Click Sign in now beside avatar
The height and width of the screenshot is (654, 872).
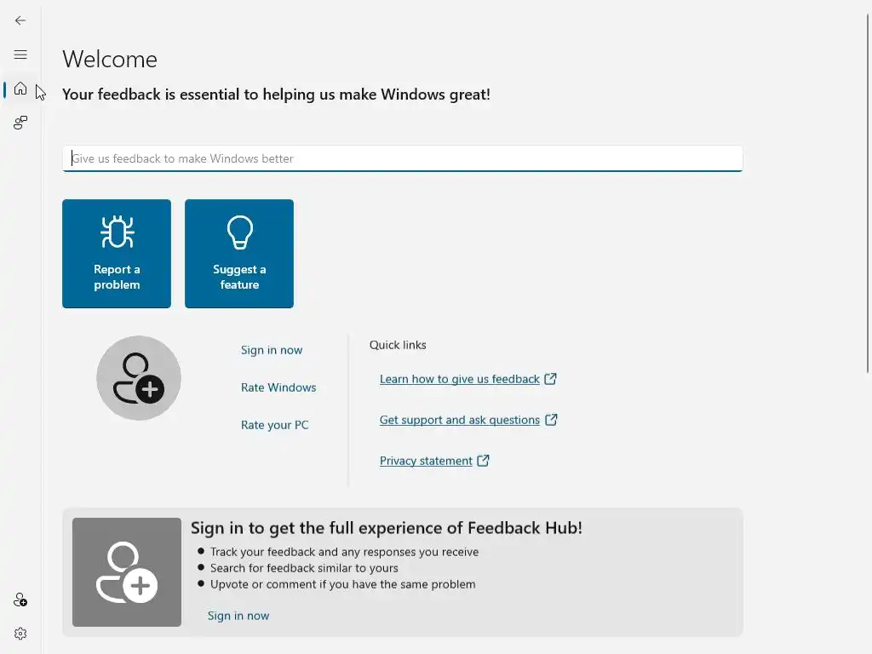[x=272, y=350]
